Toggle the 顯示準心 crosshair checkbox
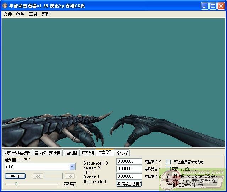227x192 pixels. coord(168,169)
